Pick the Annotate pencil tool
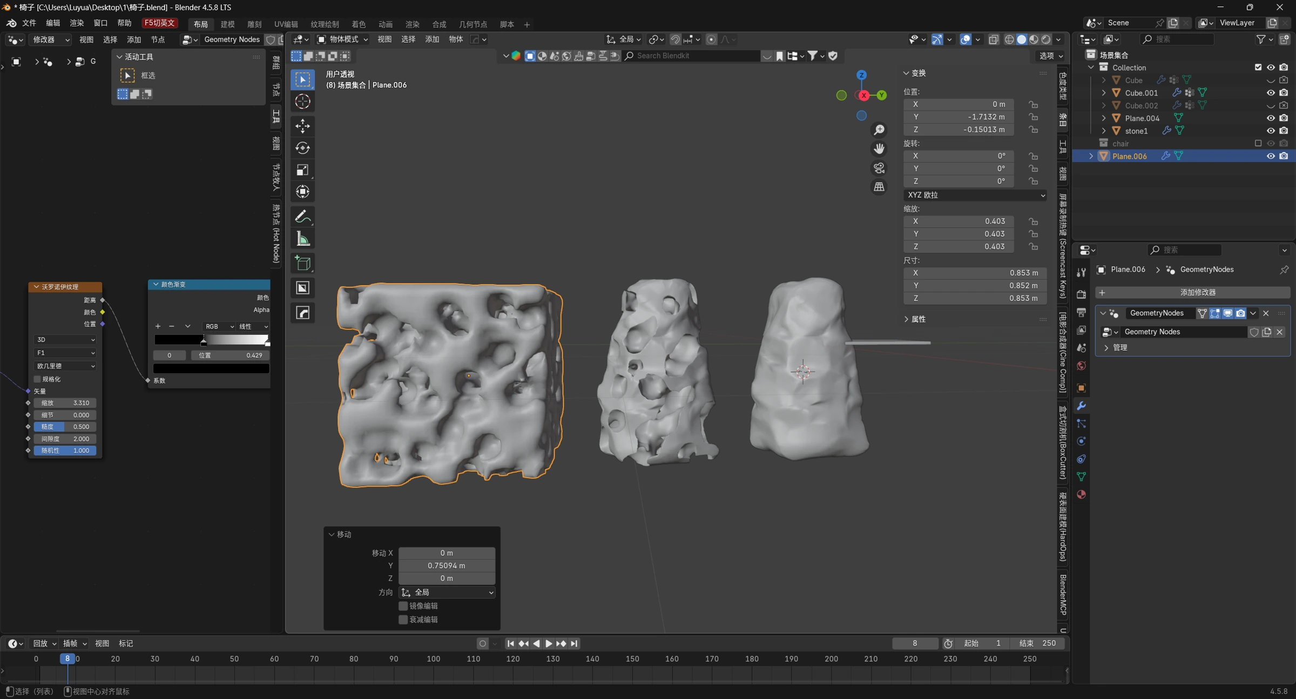Image resolution: width=1296 pixels, height=699 pixels. 302,217
